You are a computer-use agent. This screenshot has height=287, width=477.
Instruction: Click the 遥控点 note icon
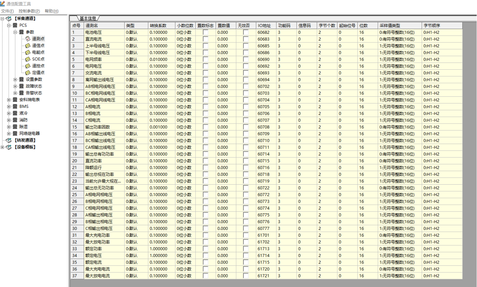tap(28, 66)
